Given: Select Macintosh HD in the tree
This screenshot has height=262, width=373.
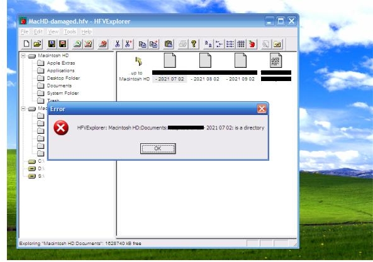Looking at the screenshot, I should coord(53,55).
